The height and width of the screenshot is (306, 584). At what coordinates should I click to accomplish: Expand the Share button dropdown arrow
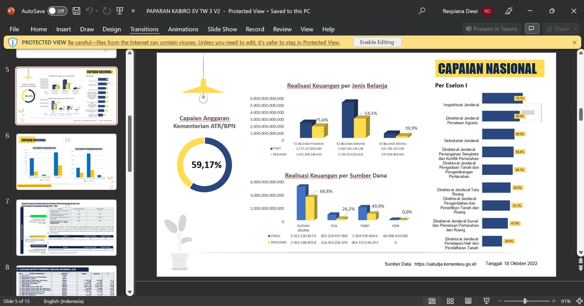(575, 29)
